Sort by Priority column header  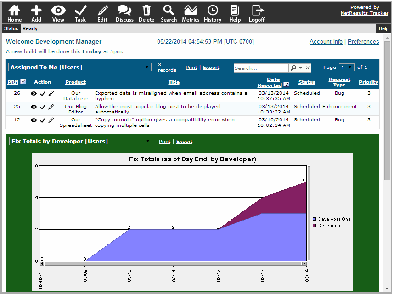(368, 82)
